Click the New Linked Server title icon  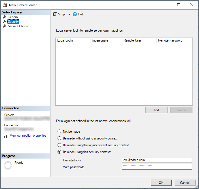(x=5, y=5)
